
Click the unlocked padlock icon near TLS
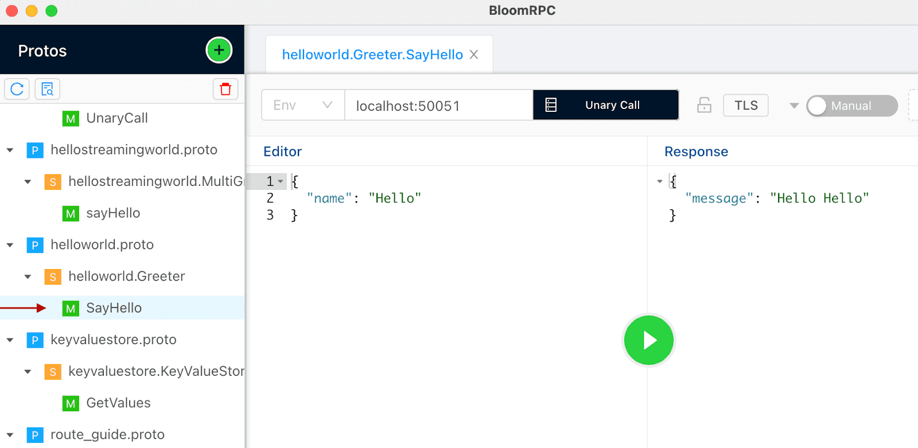pyautogui.click(x=704, y=105)
